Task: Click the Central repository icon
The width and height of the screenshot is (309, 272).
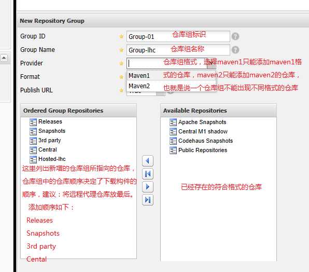Action: pos(33,151)
